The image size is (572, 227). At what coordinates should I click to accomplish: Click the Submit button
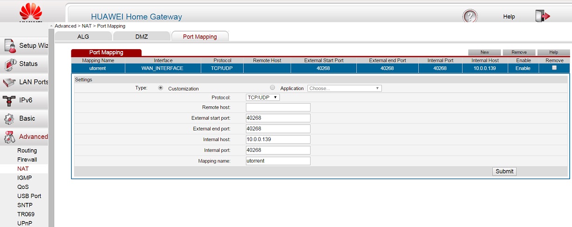[504, 171]
